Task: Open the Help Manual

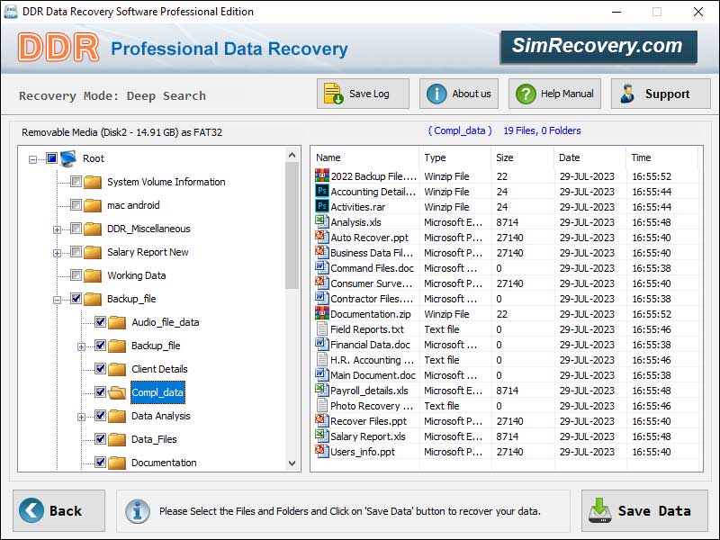Action: [554, 94]
